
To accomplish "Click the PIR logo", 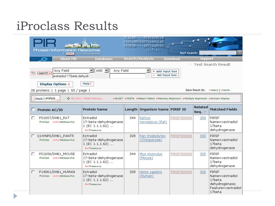I will click(x=45, y=43).
